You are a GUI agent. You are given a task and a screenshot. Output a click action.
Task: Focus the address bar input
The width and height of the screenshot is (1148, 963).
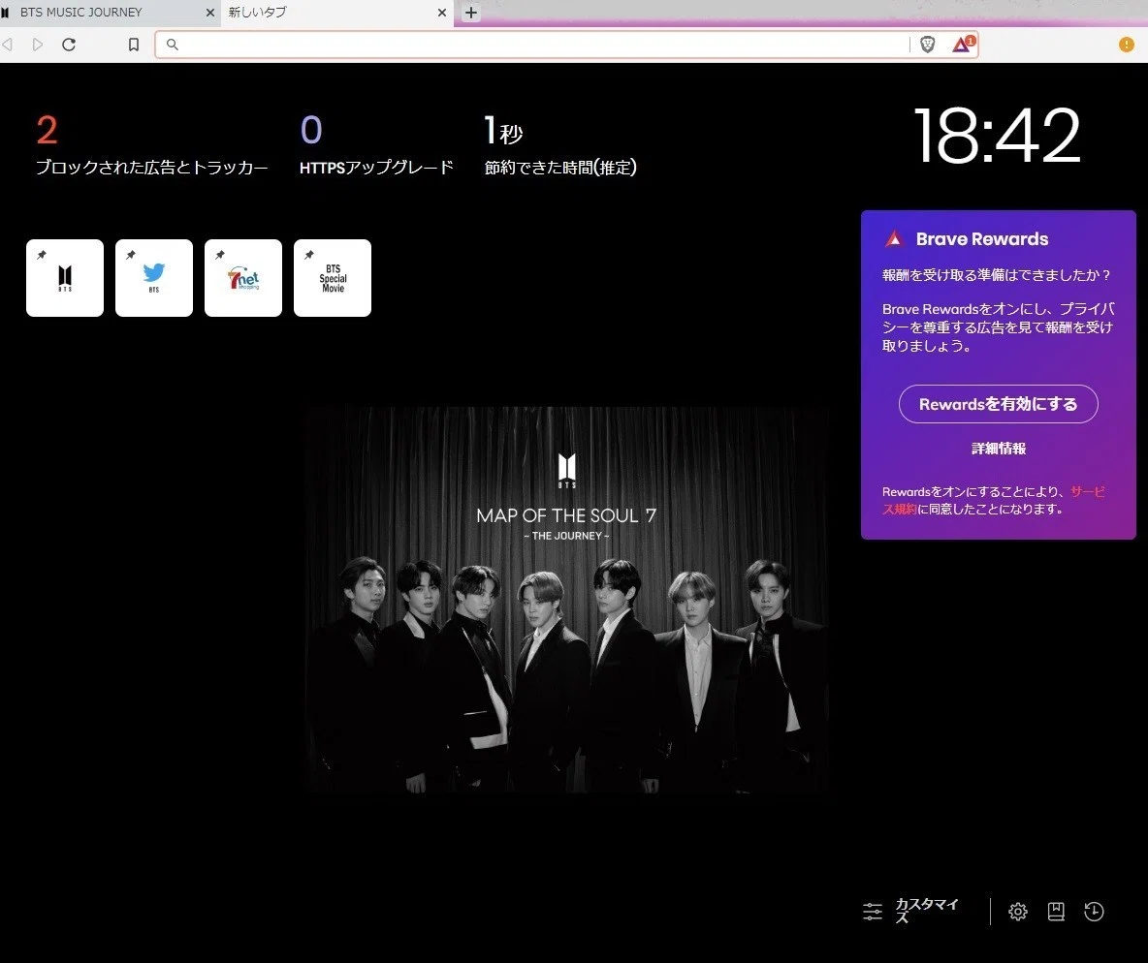[544, 45]
